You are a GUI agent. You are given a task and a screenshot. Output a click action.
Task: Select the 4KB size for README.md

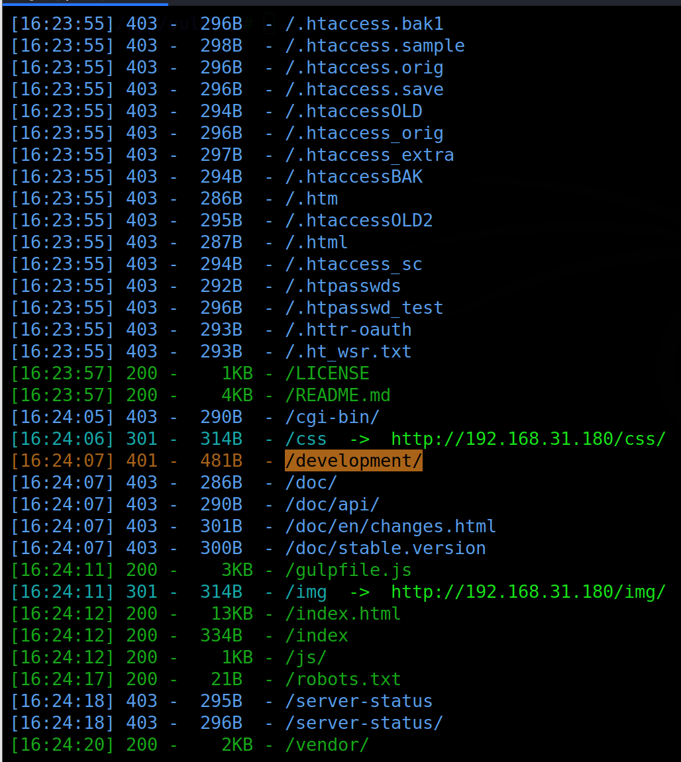237,396
